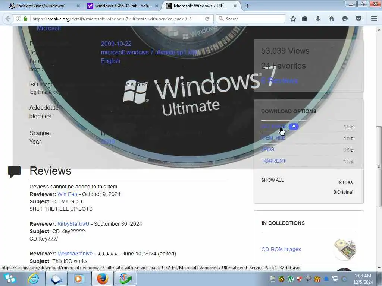The image size is (382, 286).
Task: Click the CD-ROM Images collection thumbnail
Action: (345, 249)
